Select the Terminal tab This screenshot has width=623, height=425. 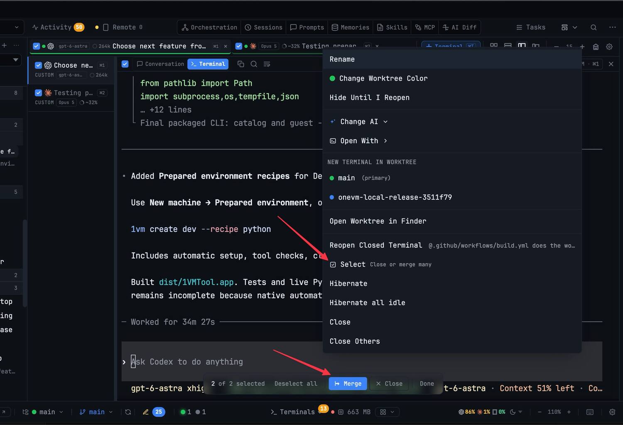(x=208, y=64)
